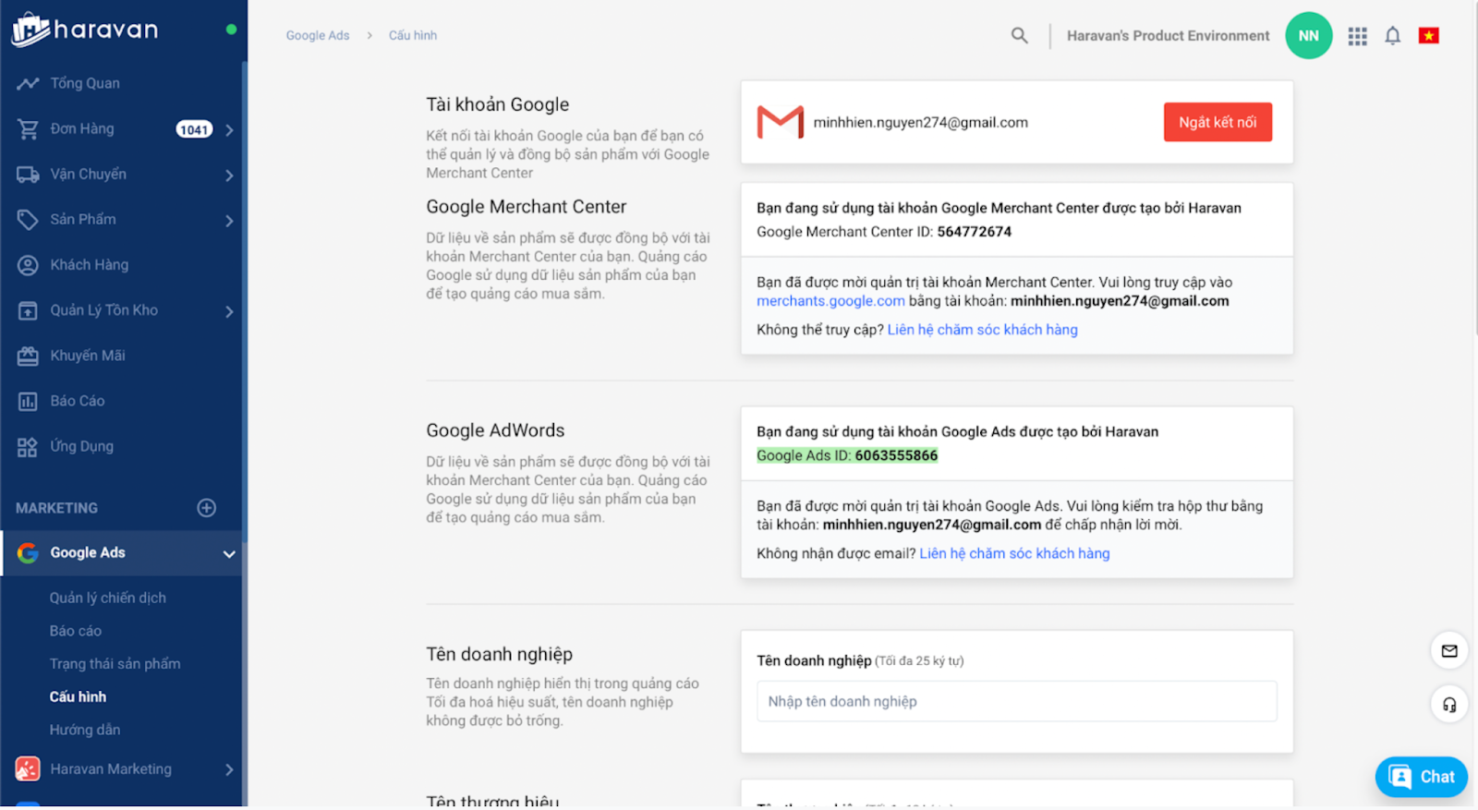Expand the Đơn Hàng submenu
This screenshot has width=1478, height=810.
(229, 130)
